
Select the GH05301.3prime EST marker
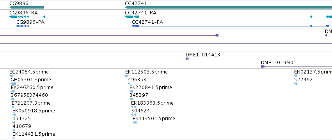pyautogui.click(x=13, y=84)
